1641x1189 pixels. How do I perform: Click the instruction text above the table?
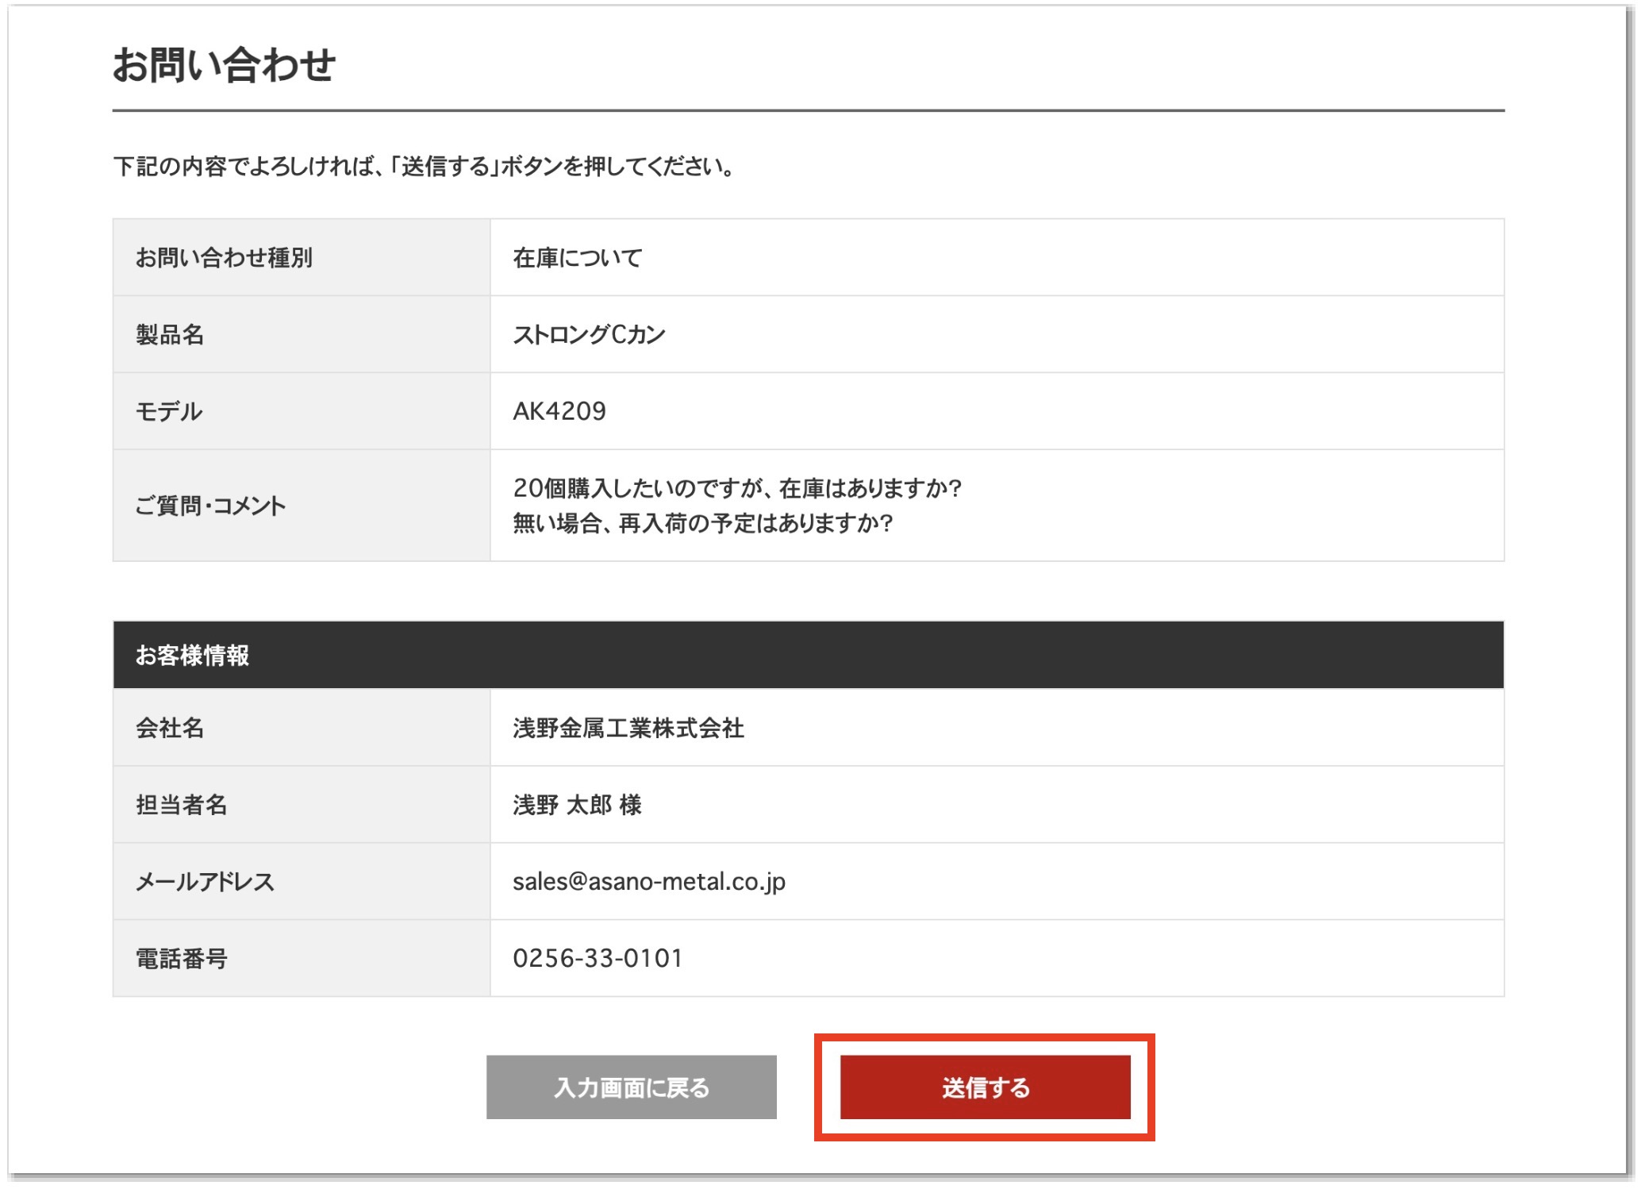[424, 167]
